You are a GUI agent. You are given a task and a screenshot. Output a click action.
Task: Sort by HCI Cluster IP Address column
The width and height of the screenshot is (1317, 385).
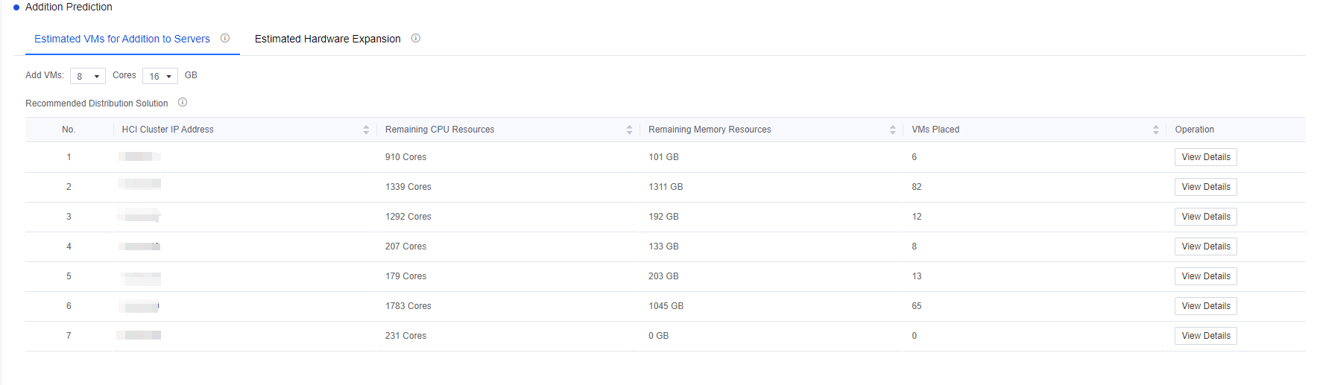pyautogui.click(x=366, y=130)
